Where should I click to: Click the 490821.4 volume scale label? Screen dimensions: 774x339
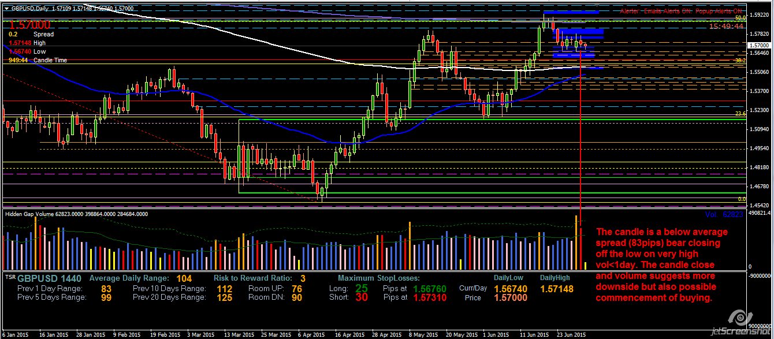[760, 213]
